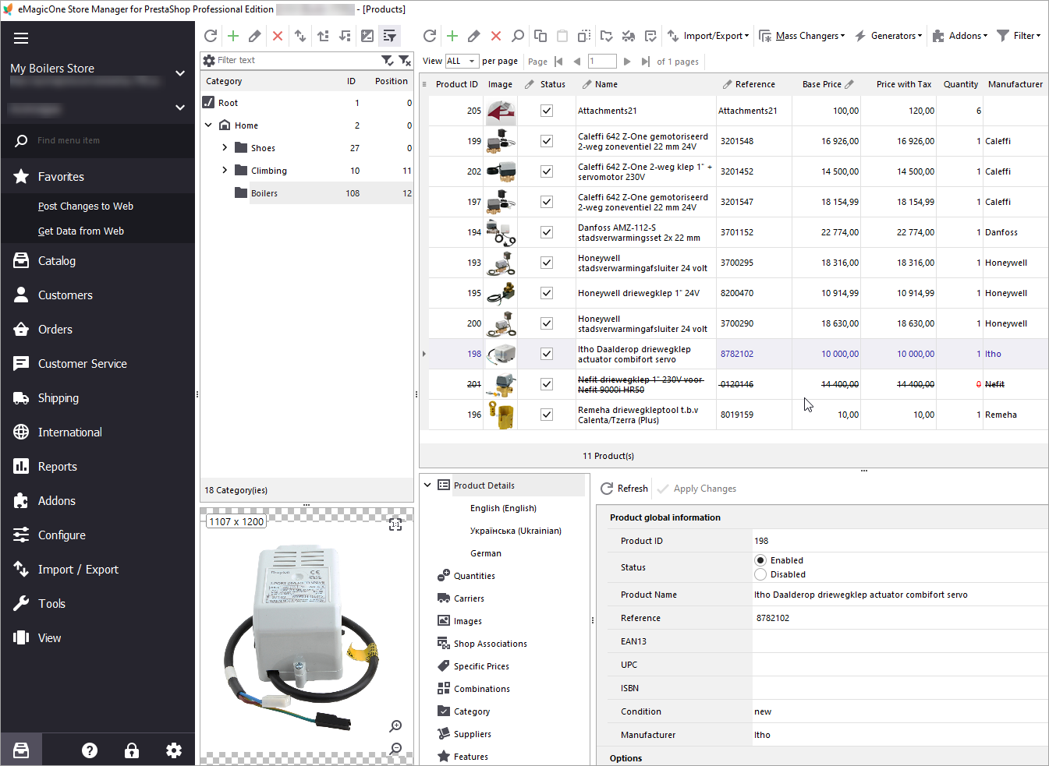Toggle status checkbox for Danfoss AMZ-112-S
This screenshot has height=766, width=1049.
[x=547, y=232]
